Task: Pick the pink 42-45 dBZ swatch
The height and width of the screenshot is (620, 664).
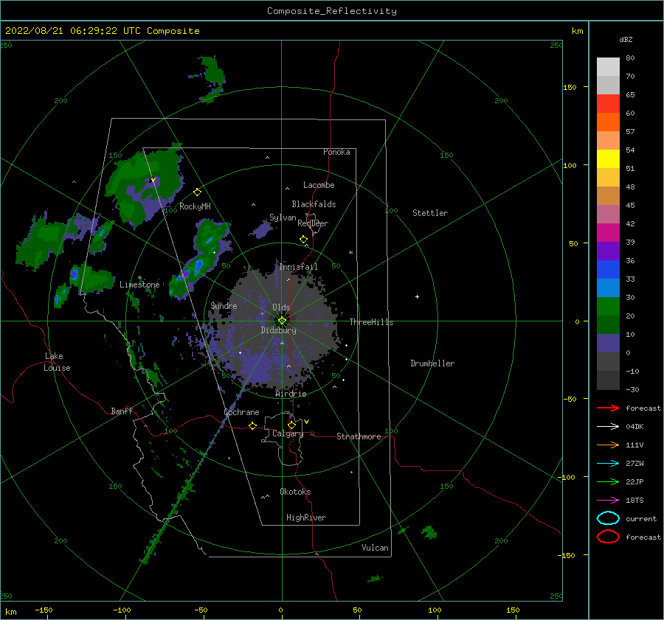Action: click(x=608, y=215)
